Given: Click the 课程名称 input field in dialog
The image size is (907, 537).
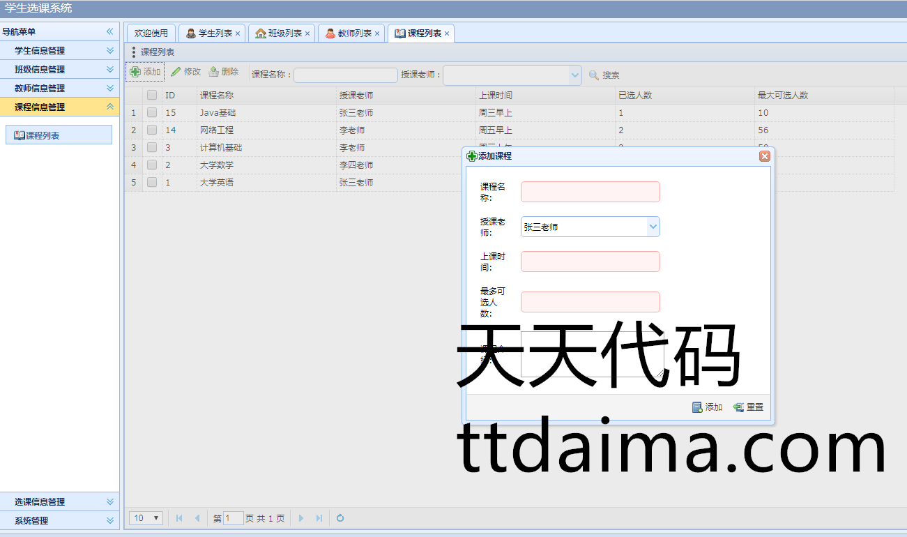Looking at the screenshot, I should [x=590, y=192].
